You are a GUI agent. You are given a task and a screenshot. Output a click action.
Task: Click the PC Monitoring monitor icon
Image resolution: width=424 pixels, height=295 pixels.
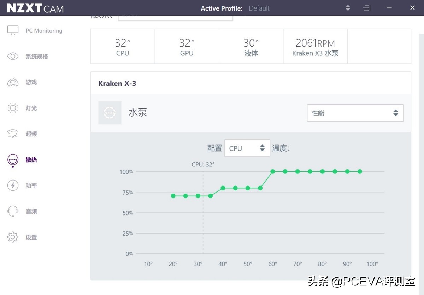point(13,30)
